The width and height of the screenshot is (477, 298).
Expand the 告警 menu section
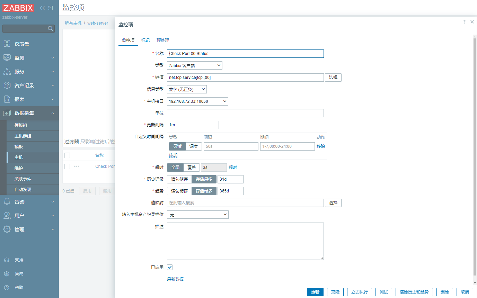coord(53,202)
